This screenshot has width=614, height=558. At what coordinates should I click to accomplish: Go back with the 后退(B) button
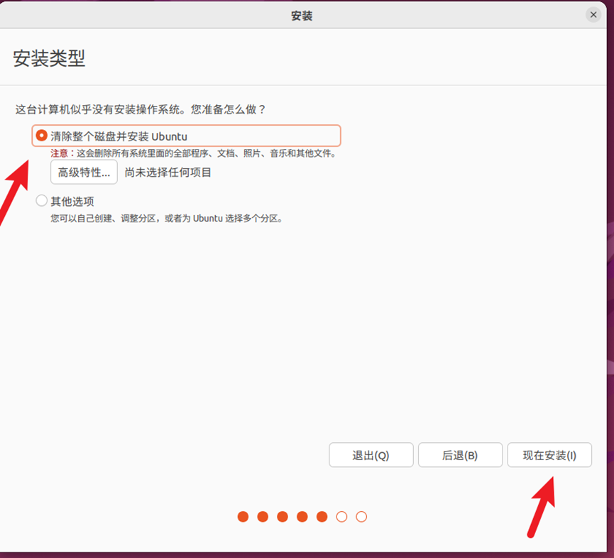click(460, 455)
